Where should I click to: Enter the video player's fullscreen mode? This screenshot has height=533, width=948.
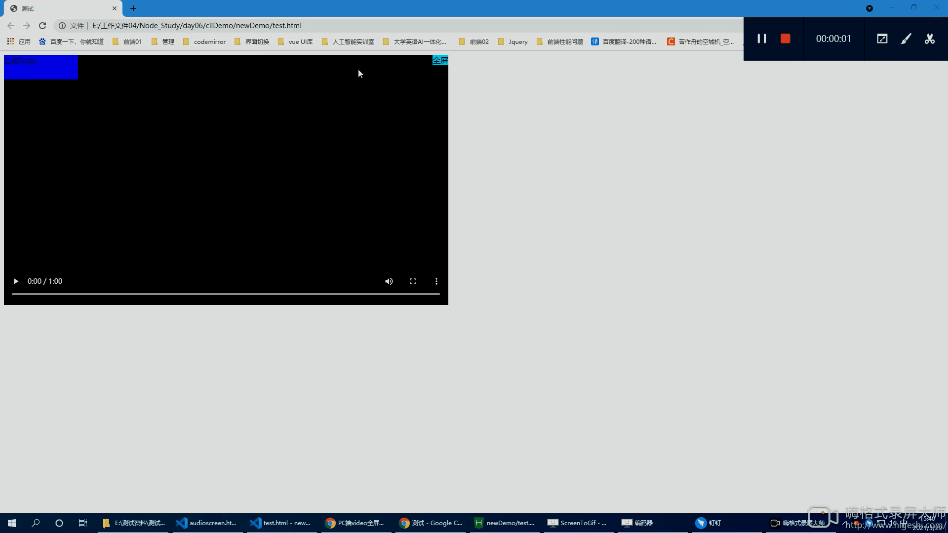(413, 281)
